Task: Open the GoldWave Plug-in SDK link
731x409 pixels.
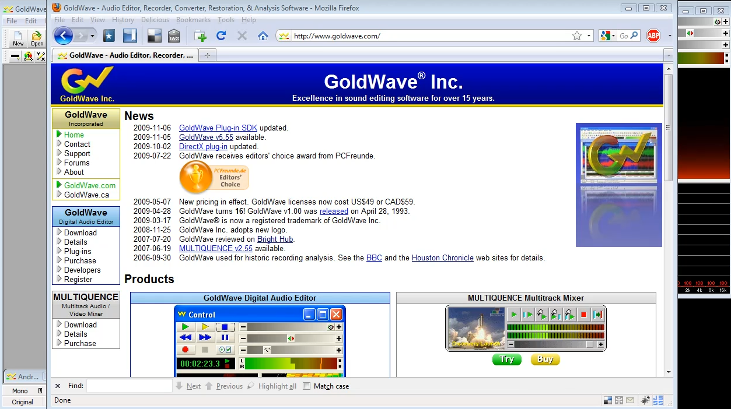Action: tap(218, 128)
